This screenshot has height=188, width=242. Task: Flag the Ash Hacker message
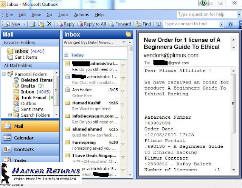coord(123,92)
